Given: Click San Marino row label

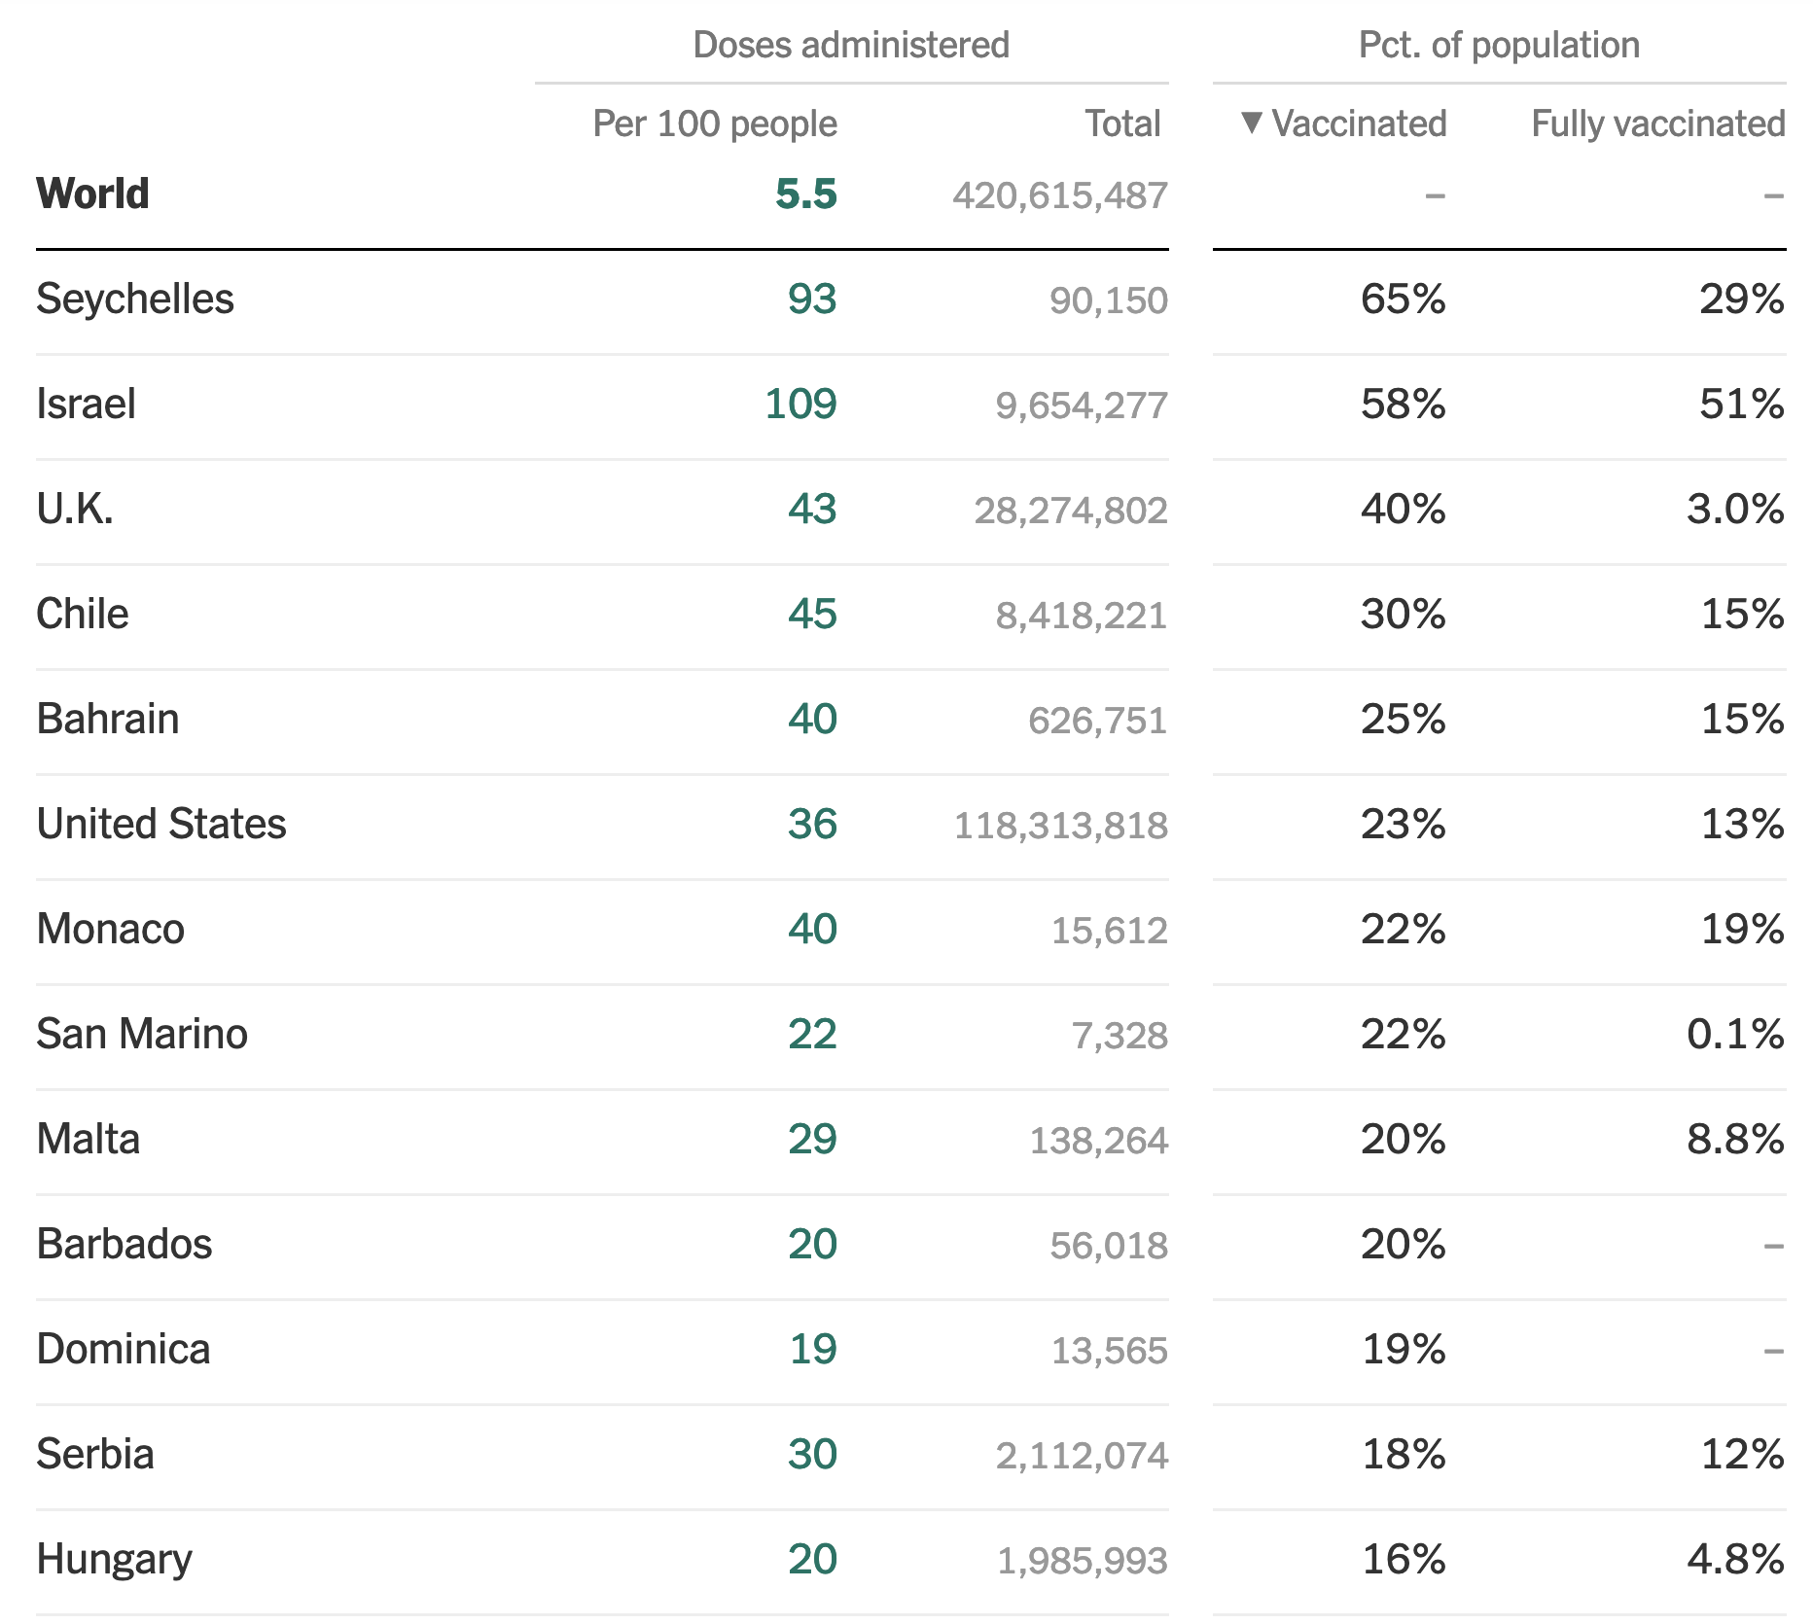Looking at the screenshot, I should pos(142,1034).
